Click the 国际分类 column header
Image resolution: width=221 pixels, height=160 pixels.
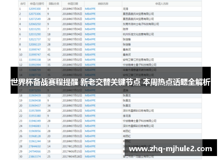point(54,4)
